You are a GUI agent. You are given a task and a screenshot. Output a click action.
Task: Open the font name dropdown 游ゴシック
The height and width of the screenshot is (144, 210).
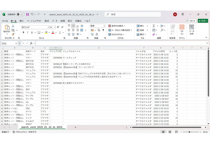point(35,27)
